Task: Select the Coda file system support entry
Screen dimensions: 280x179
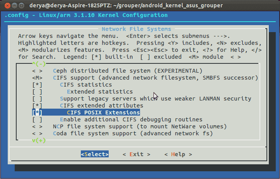Action: (x=133, y=133)
